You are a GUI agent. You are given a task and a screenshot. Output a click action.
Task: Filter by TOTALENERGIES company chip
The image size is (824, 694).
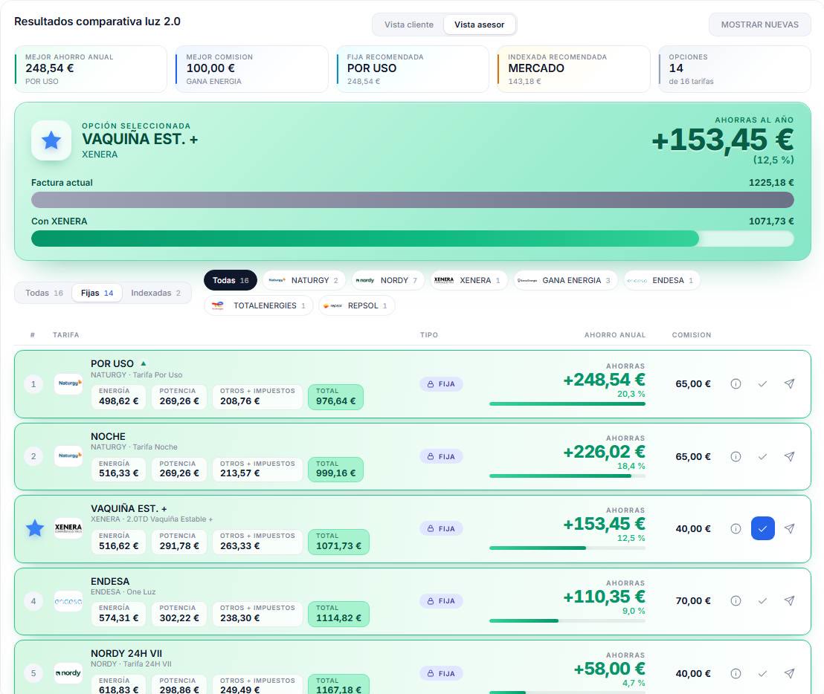coord(259,305)
